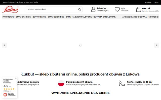This screenshot has width=161, height=100.
Task: Open the shopping bag icon
Action: pos(138,9)
